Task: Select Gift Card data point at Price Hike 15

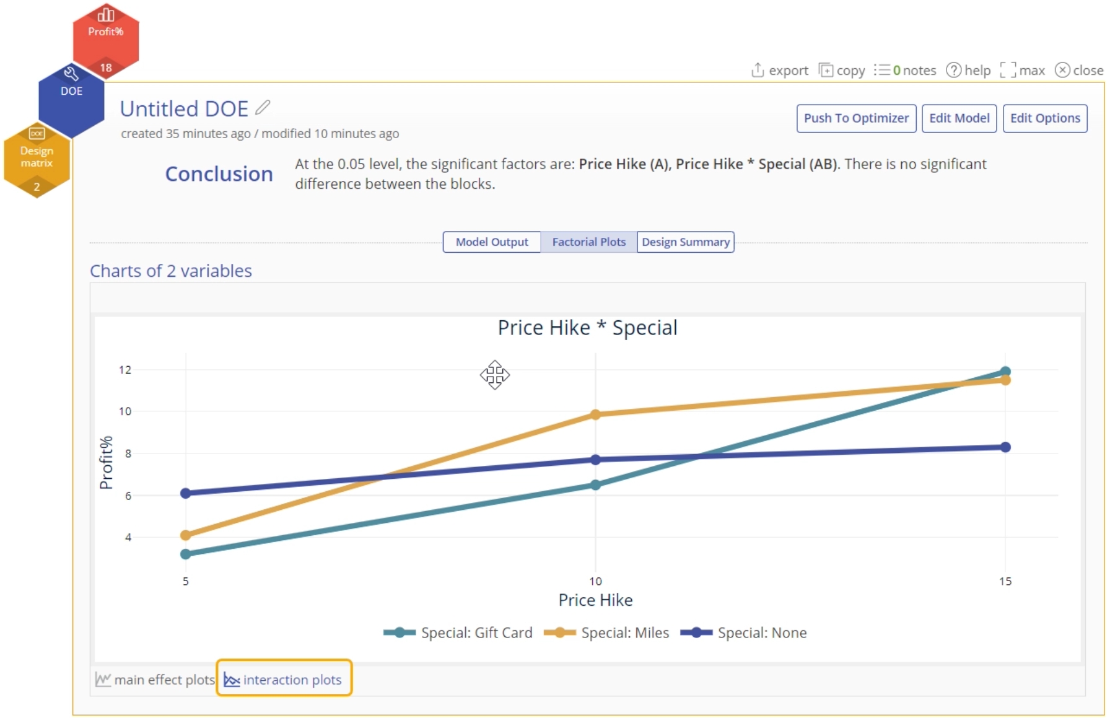Action: point(1005,372)
